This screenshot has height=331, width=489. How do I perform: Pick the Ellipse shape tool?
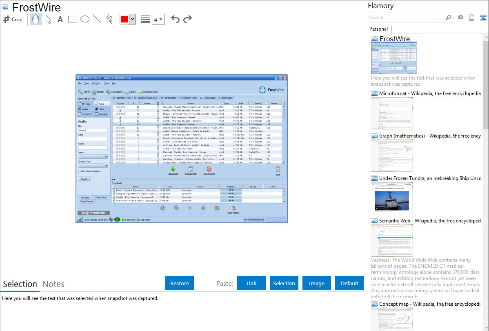click(85, 19)
